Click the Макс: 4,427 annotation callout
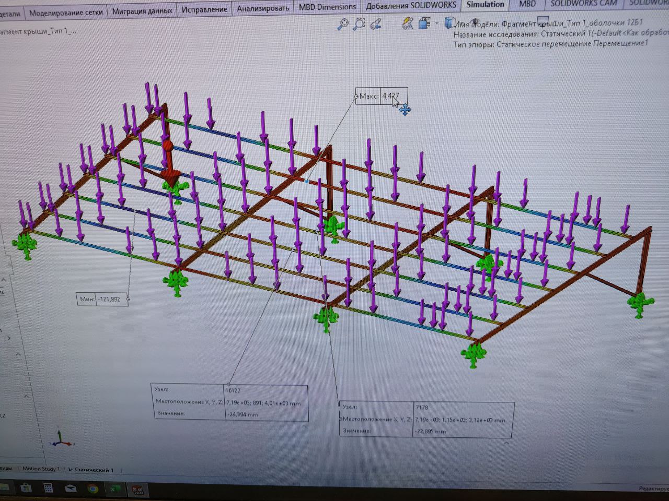 381,96
